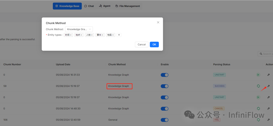
Task: Switch to the Chat tab
Action: point(89,6)
